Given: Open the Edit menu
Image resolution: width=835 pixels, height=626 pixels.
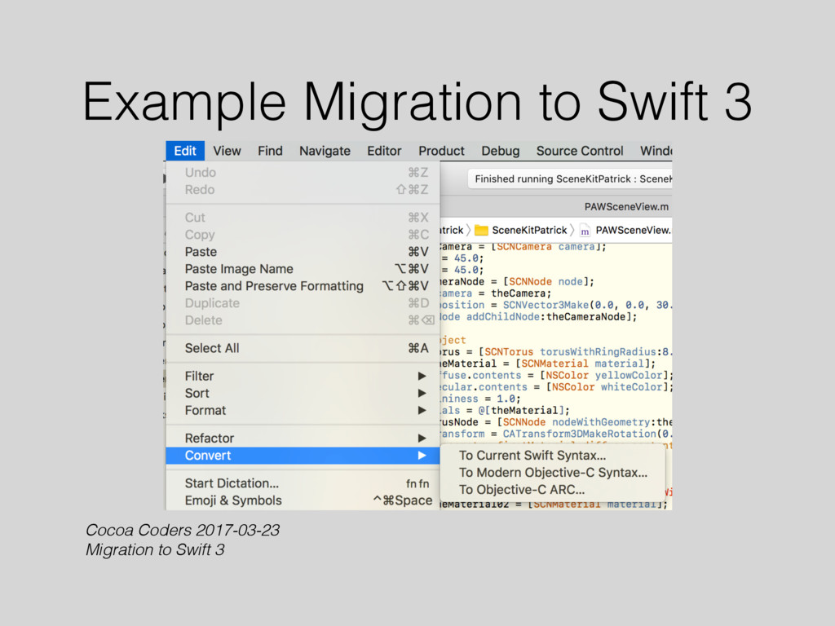Looking at the screenshot, I should [185, 151].
